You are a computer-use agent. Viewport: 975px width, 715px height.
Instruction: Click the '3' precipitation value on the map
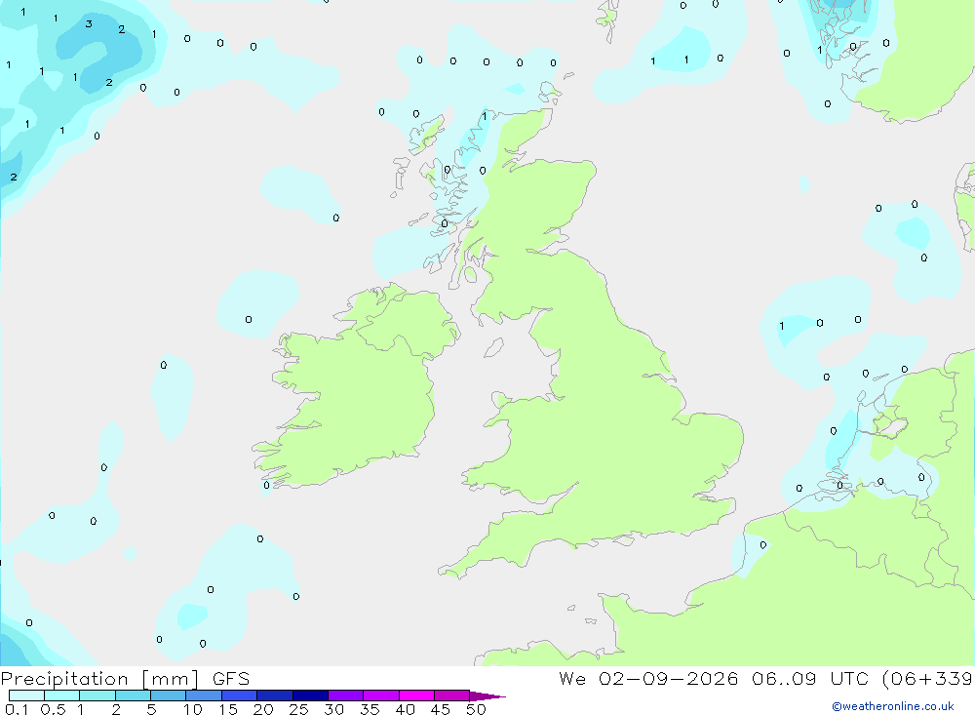pos(89,24)
